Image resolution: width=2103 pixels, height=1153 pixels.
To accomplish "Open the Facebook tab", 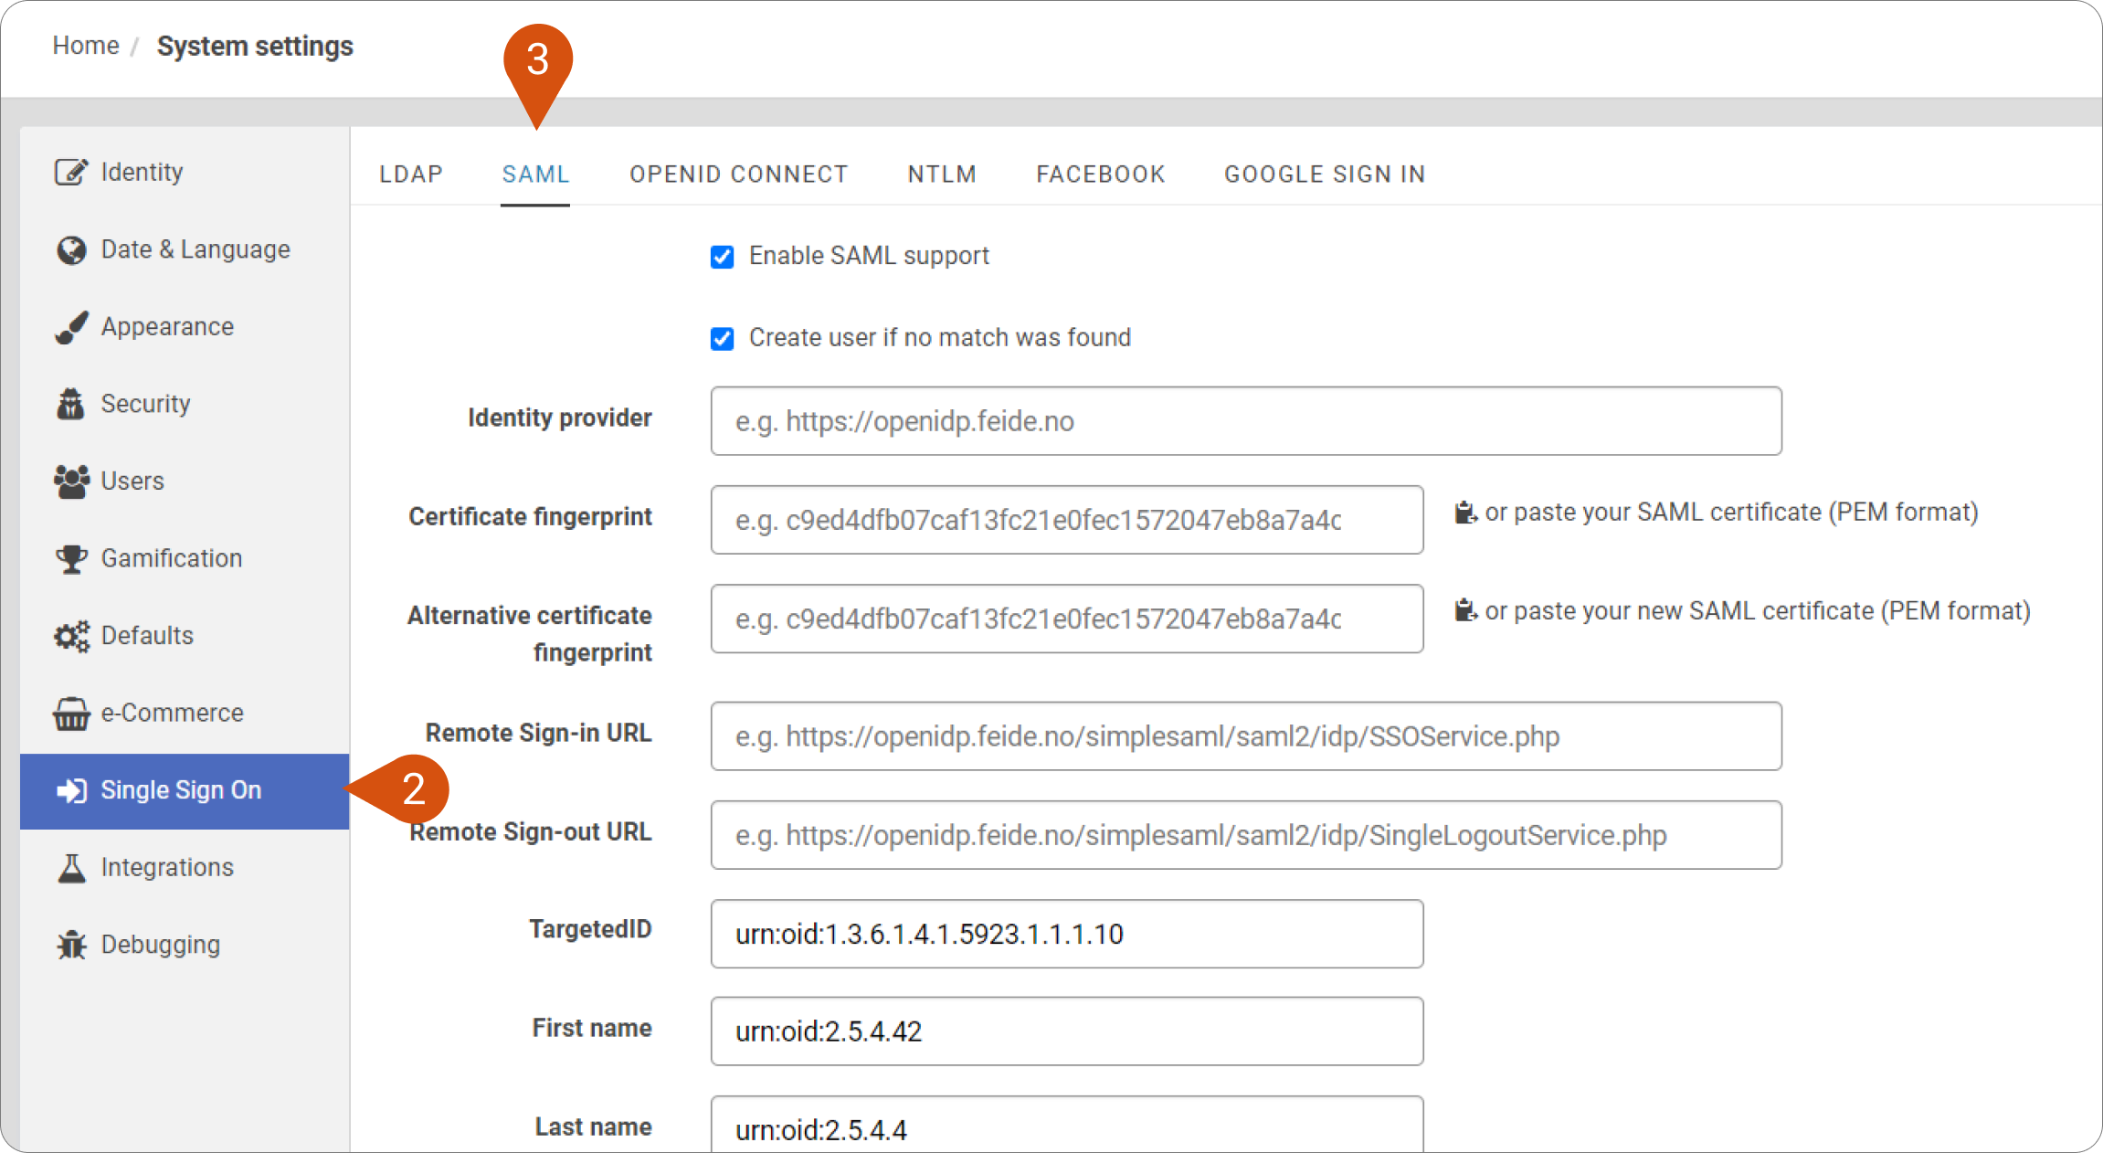I will (1100, 174).
